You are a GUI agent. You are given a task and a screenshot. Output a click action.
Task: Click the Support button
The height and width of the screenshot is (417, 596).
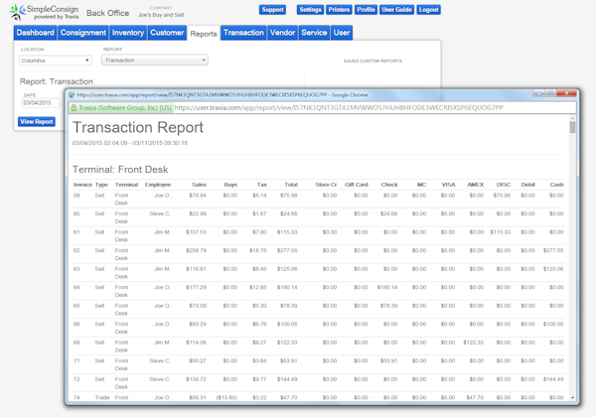tap(272, 9)
